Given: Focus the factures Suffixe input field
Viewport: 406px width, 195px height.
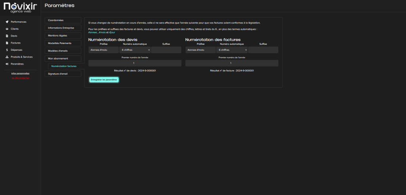Looking at the screenshot, I should (x=263, y=50).
